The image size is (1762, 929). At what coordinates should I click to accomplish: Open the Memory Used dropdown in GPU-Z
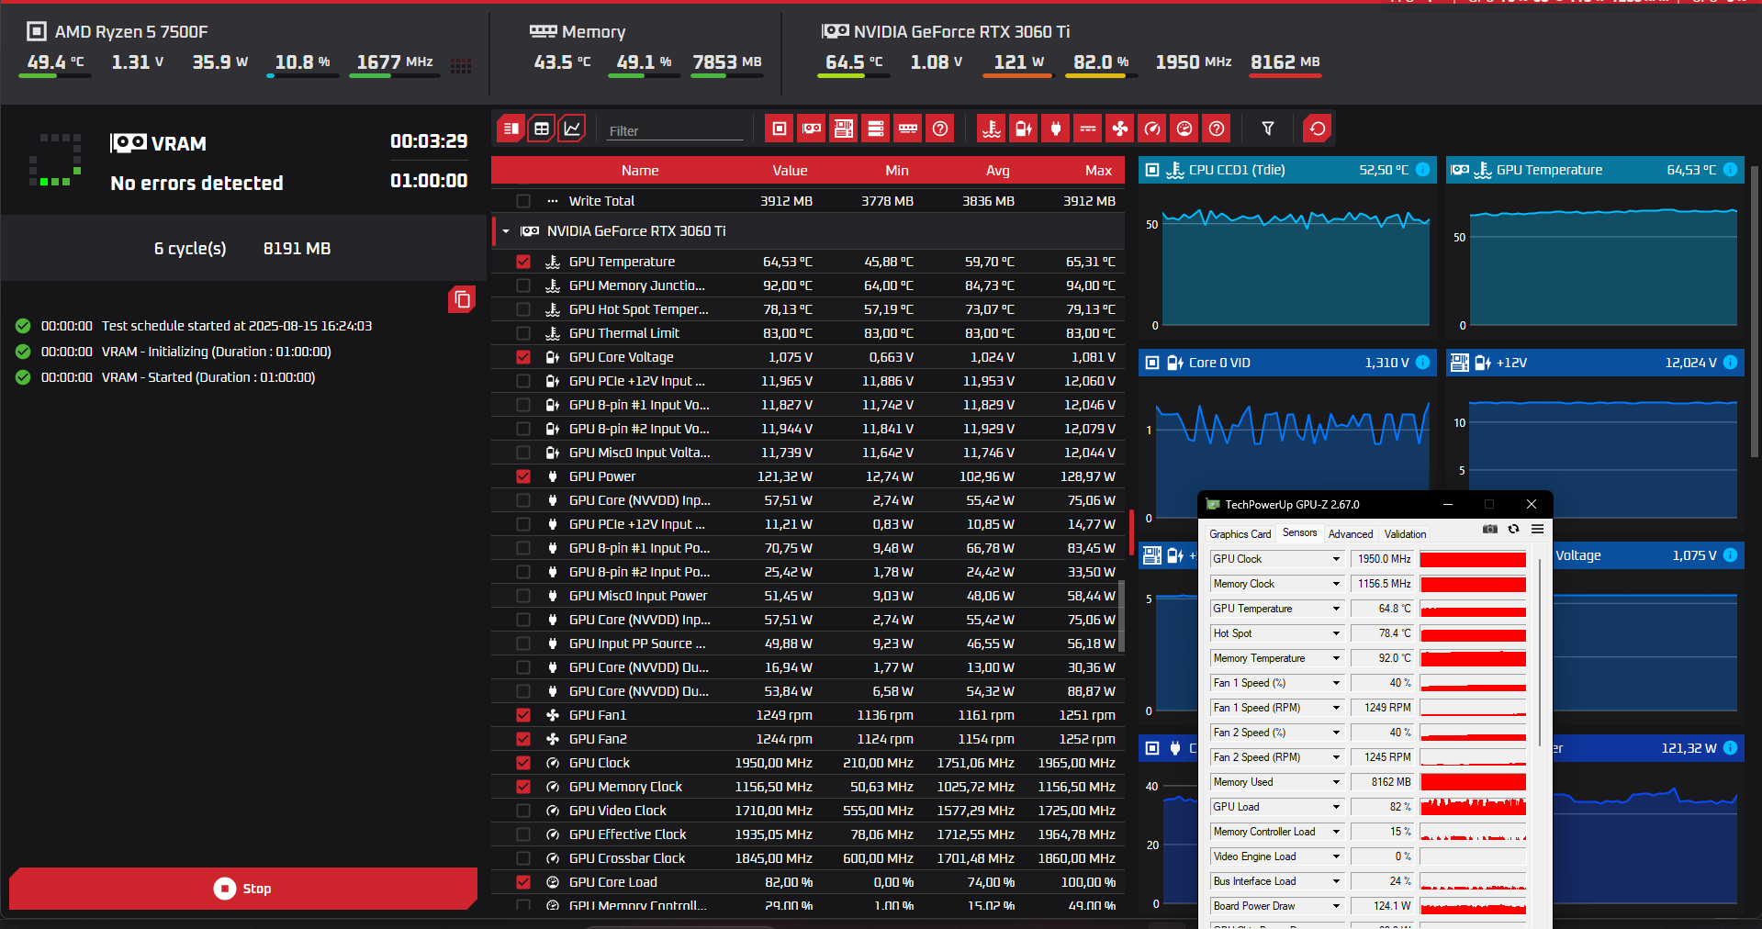click(x=1336, y=782)
